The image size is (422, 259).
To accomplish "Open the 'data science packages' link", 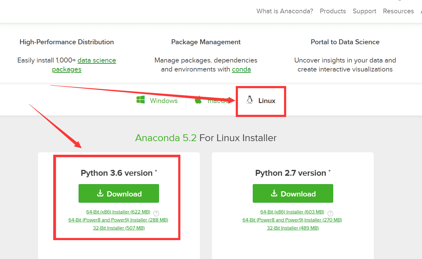I will click(x=97, y=60).
